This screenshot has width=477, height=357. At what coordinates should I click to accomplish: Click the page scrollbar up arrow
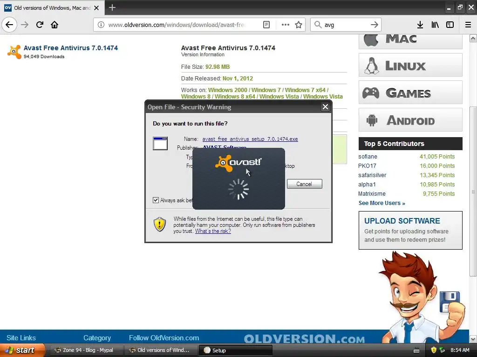tap(473, 38)
